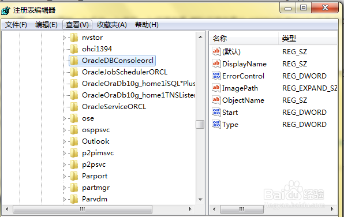Click the OracleOraDb10g_home1TNSListener folder icon

[74, 95]
